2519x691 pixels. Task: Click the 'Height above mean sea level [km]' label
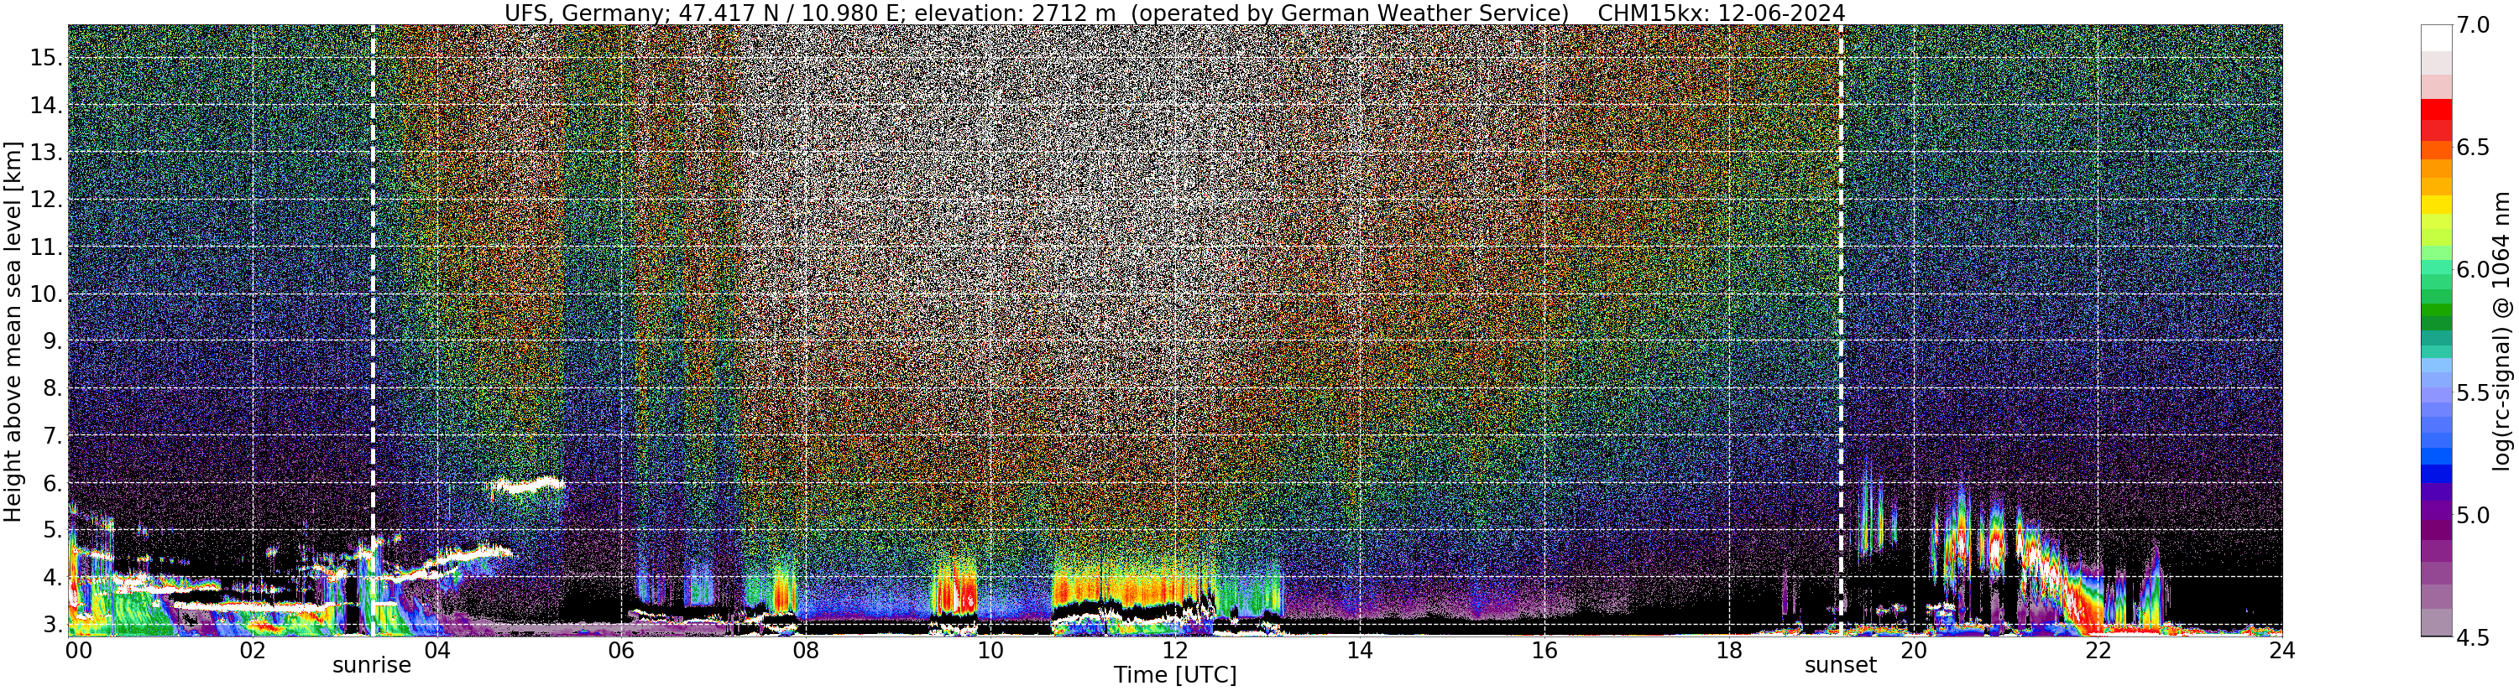pos(13,331)
